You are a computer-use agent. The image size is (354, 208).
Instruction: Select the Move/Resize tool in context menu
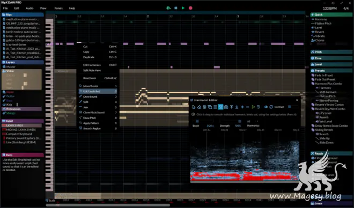tap(98, 86)
